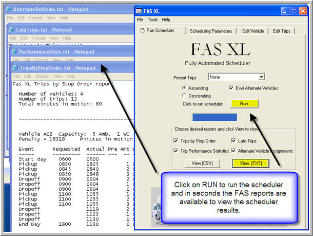Screen dimensions: 313x236
Task: Maximize the FAS XL window
Action: [x=294, y=11]
